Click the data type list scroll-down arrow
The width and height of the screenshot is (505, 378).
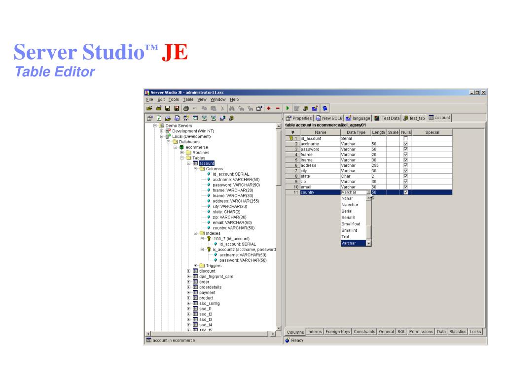pyautogui.click(x=369, y=243)
